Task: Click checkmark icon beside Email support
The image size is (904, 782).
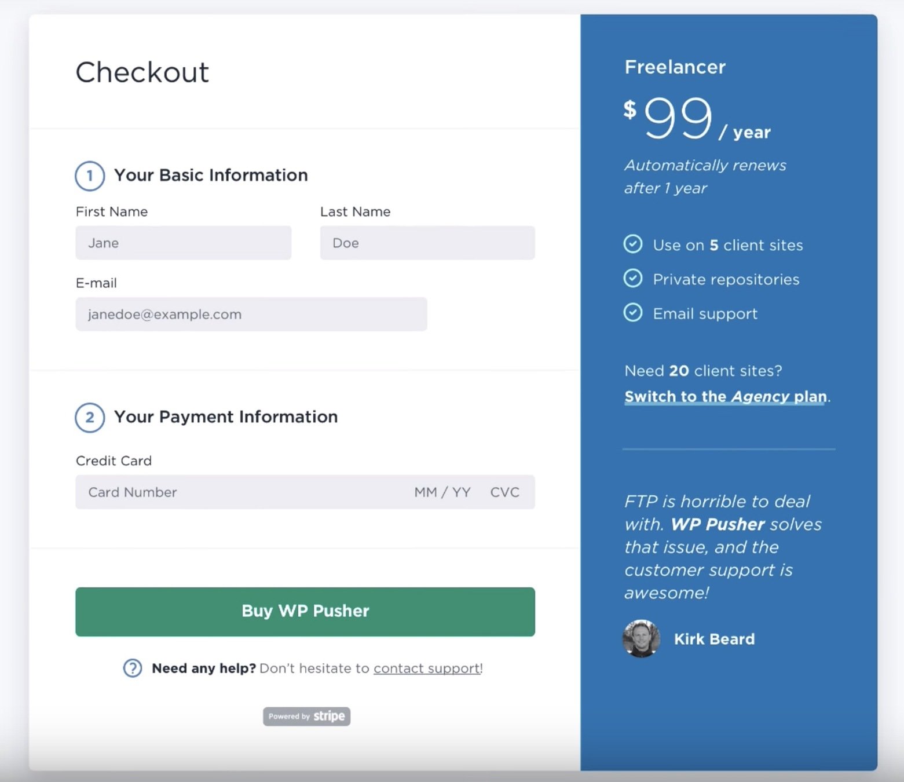Action: pos(633,312)
